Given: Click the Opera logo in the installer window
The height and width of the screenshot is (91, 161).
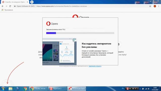Looking at the screenshot, I should click(52, 24).
